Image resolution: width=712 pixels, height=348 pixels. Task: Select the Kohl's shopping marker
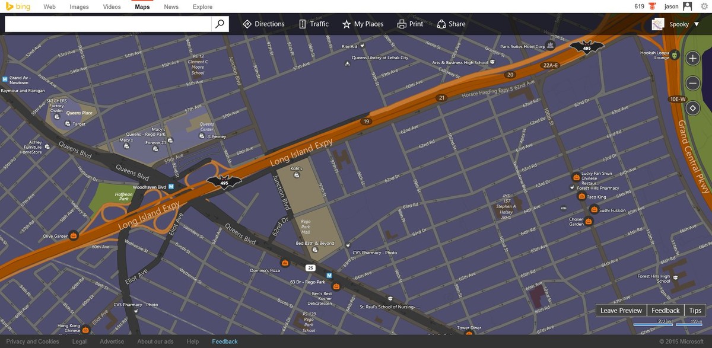[296, 176]
